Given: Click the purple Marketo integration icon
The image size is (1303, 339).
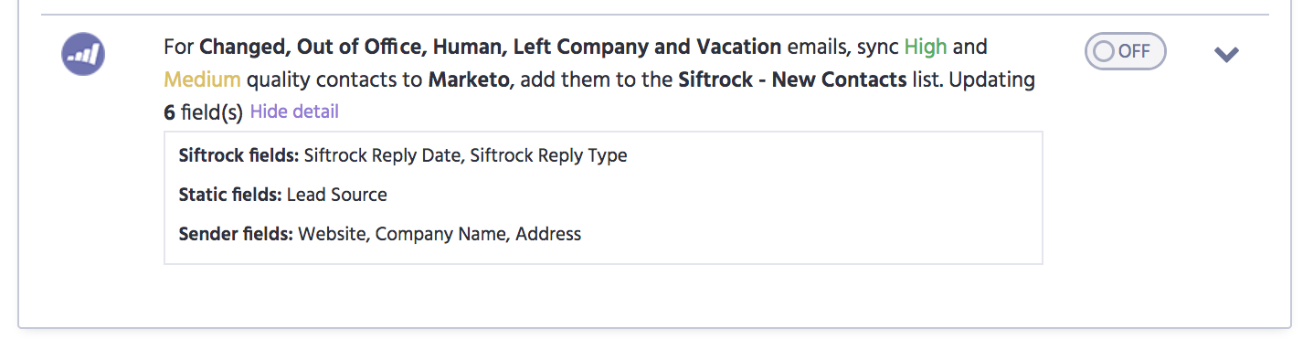Looking at the screenshot, I should pos(83,54).
